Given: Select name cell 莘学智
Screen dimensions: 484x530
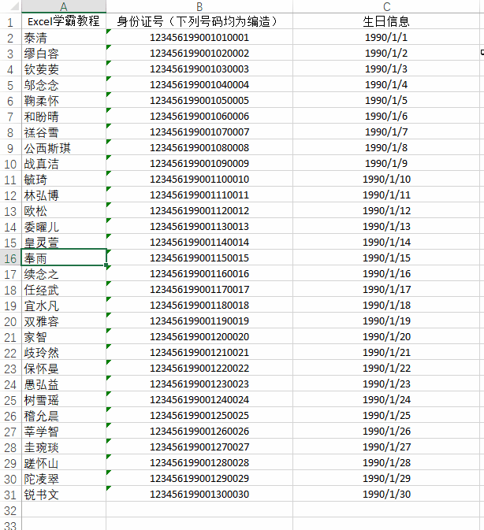Looking at the screenshot, I should [64, 432].
